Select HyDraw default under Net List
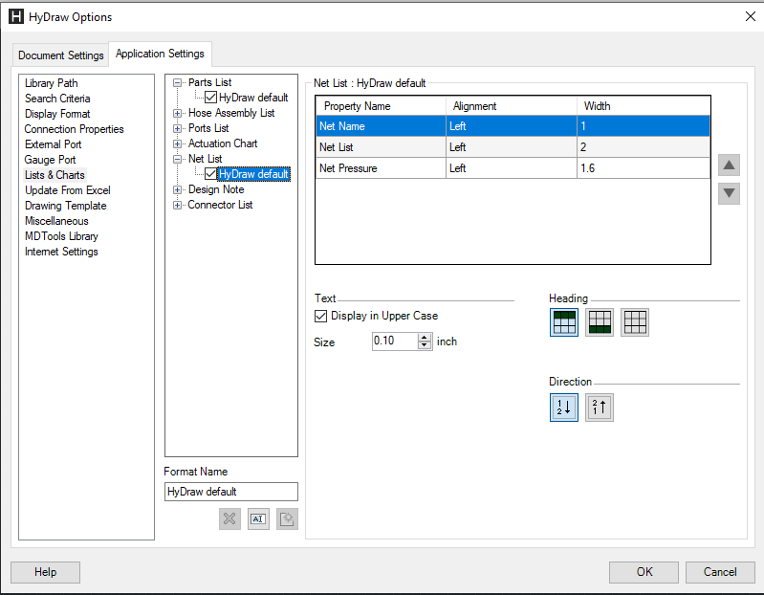Viewport: 764px width, 595px height. click(x=253, y=174)
